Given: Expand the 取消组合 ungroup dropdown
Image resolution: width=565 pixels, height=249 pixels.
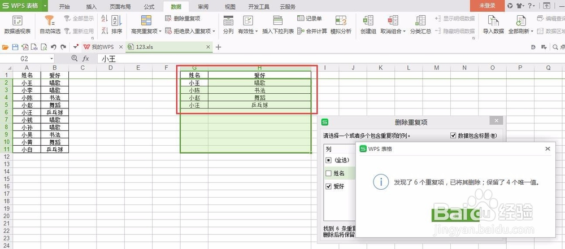Looking at the screenshot, I should click(x=404, y=32).
